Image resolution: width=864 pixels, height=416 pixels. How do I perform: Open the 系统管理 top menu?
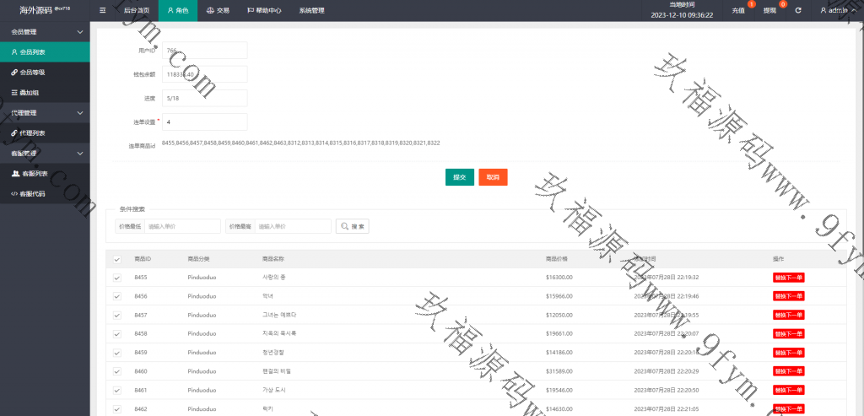point(311,11)
